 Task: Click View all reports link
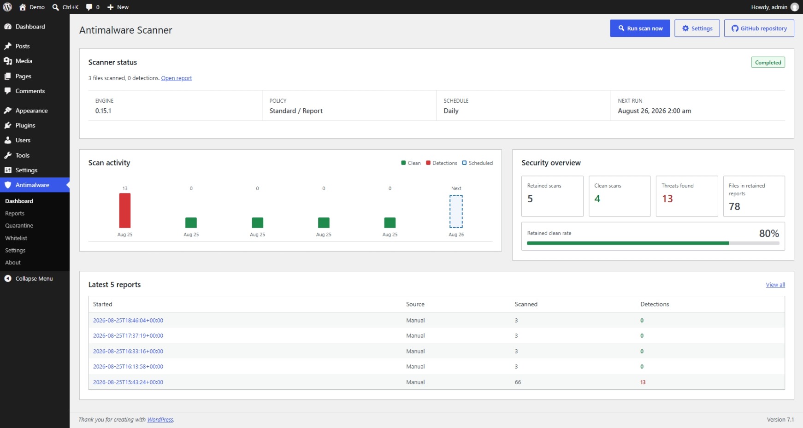(x=775, y=285)
